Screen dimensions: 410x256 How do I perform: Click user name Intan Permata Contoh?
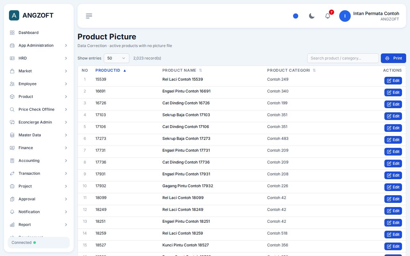point(376,13)
